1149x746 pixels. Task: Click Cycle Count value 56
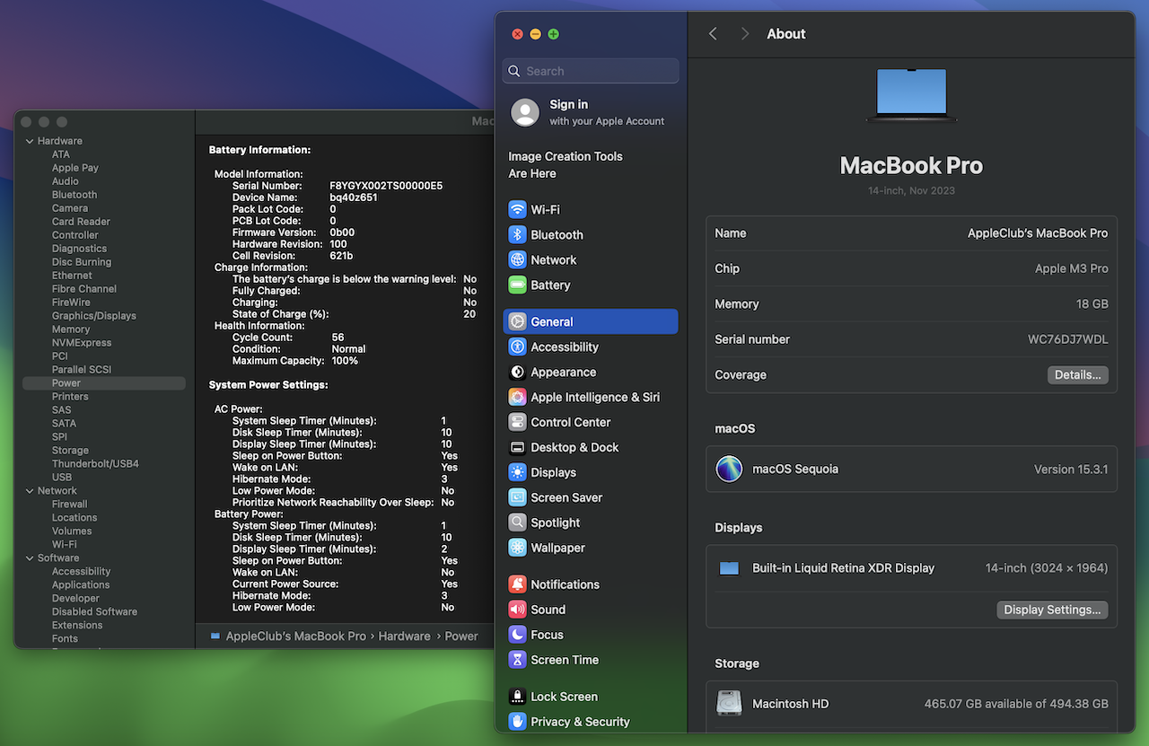[338, 338]
